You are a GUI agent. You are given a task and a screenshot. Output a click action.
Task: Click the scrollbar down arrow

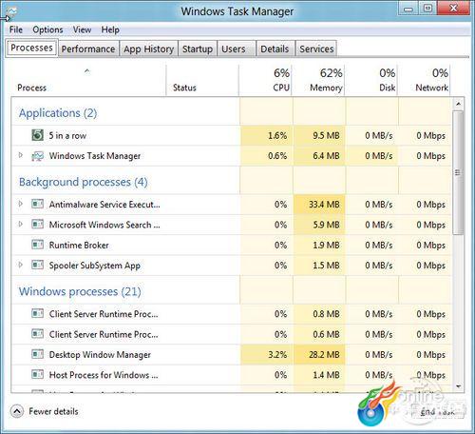458,386
